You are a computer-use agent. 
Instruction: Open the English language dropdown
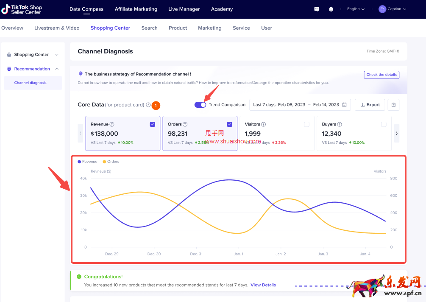coord(356,9)
